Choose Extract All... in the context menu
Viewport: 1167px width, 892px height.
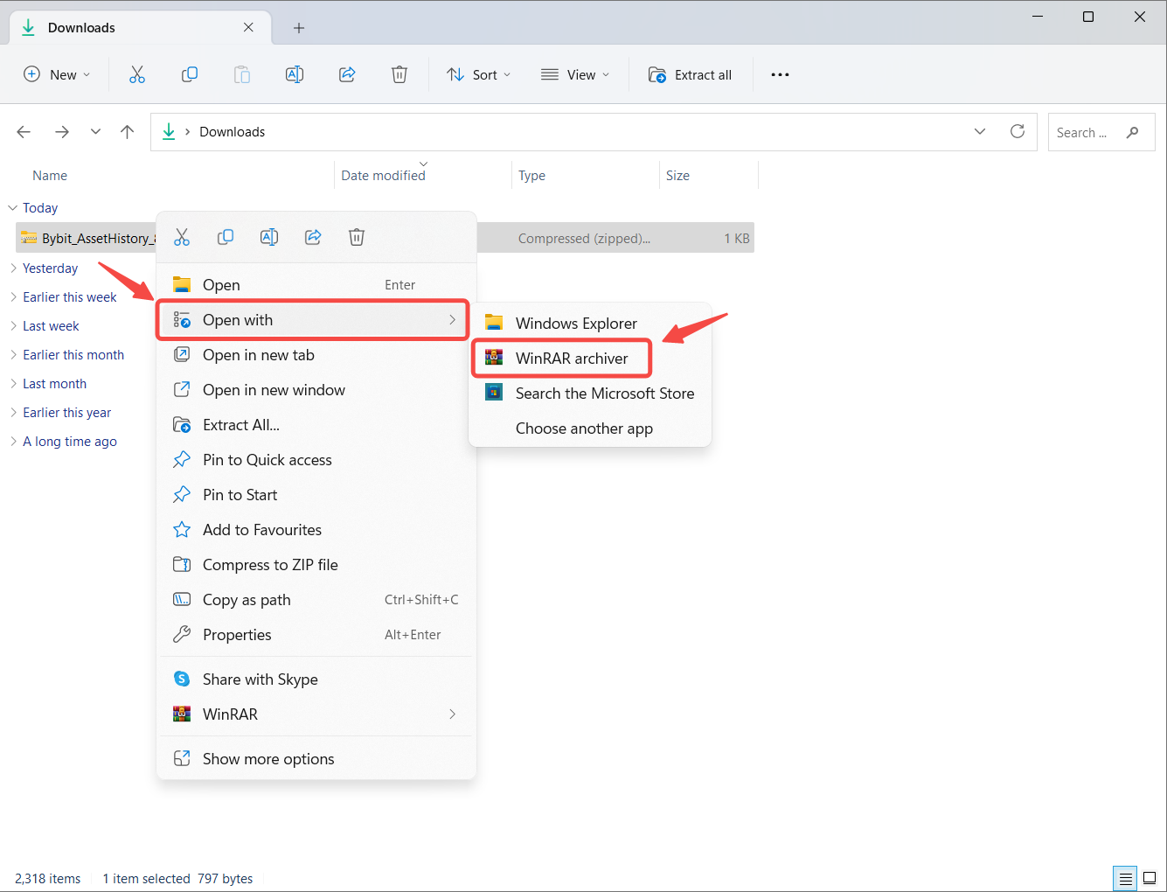(x=241, y=425)
